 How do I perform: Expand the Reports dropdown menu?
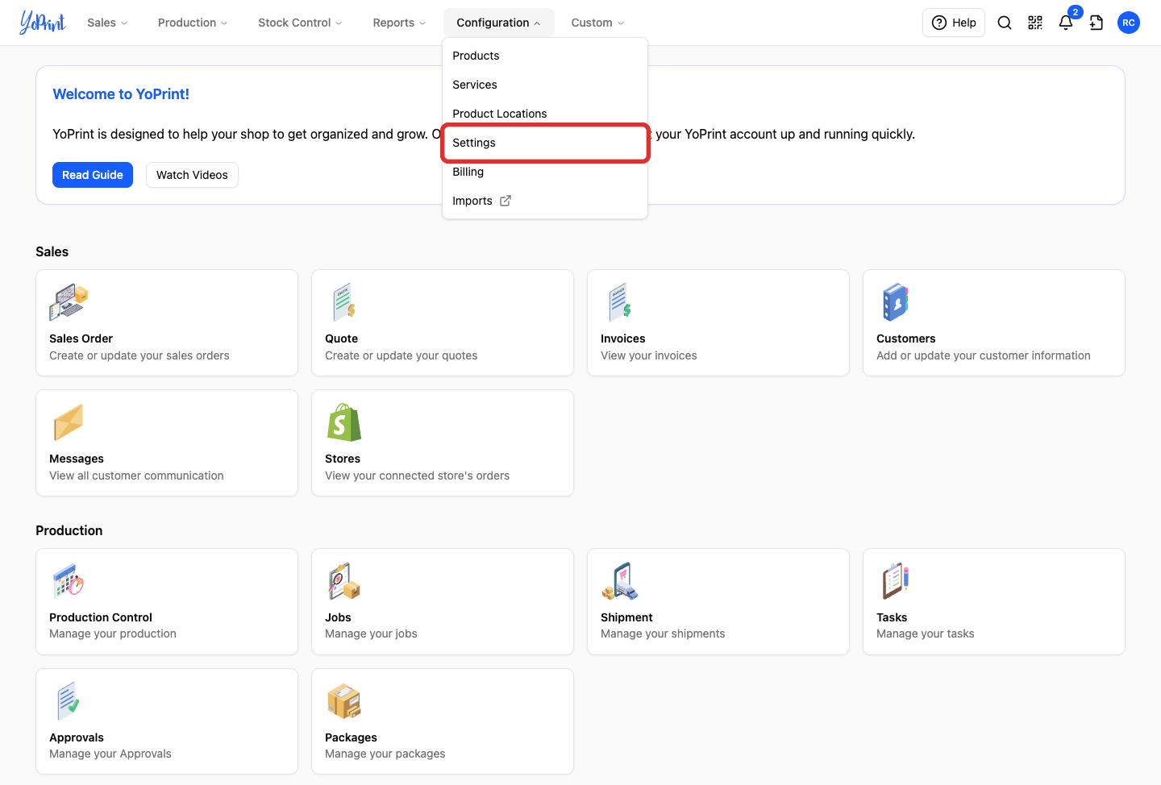[399, 23]
